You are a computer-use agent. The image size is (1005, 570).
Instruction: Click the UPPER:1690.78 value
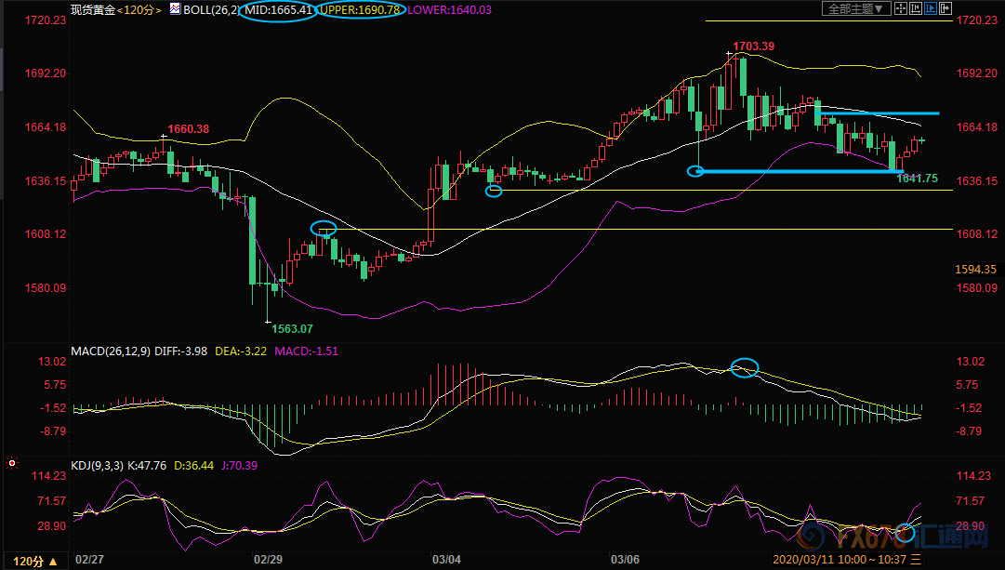tap(360, 9)
